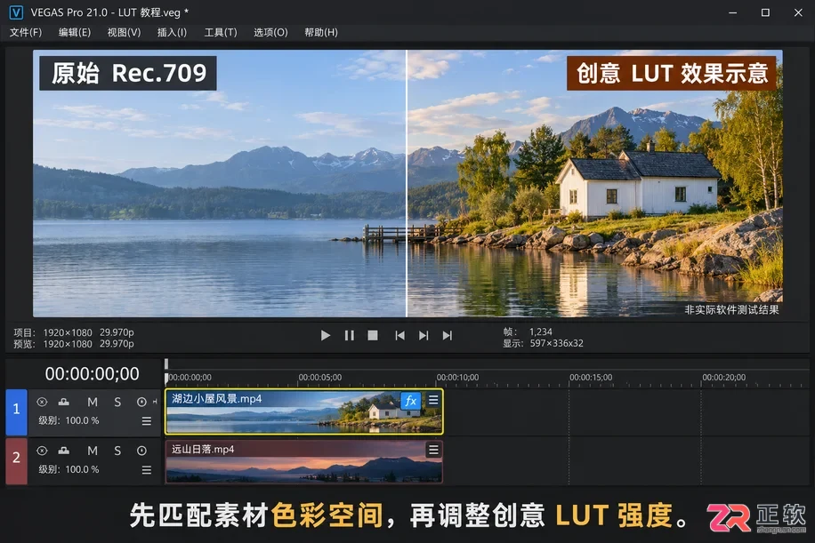Click track 1 automation settings circle icon

[x=141, y=402]
